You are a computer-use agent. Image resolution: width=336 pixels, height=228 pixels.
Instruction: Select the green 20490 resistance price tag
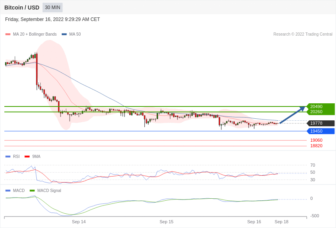click(321, 106)
